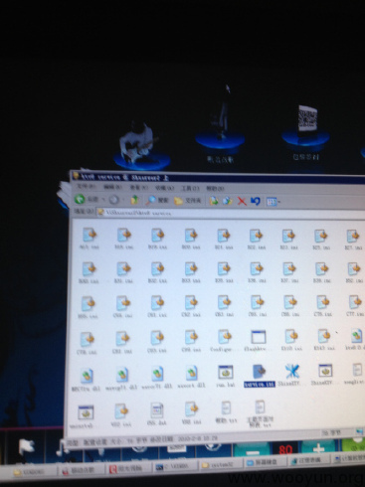Click the red X Delete icon
The width and height of the screenshot is (365, 487).
click(x=242, y=201)
